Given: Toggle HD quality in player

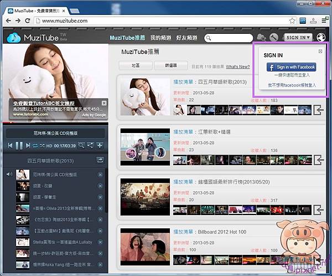Looking at the screenshot, I should [49, 146].
